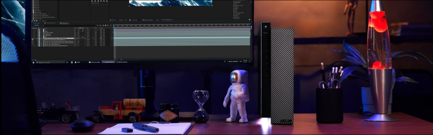The width and height of the screenshot is (433, 135).
Task: Open the VIDEO folder taskbar item
Action: pos(77,62)
